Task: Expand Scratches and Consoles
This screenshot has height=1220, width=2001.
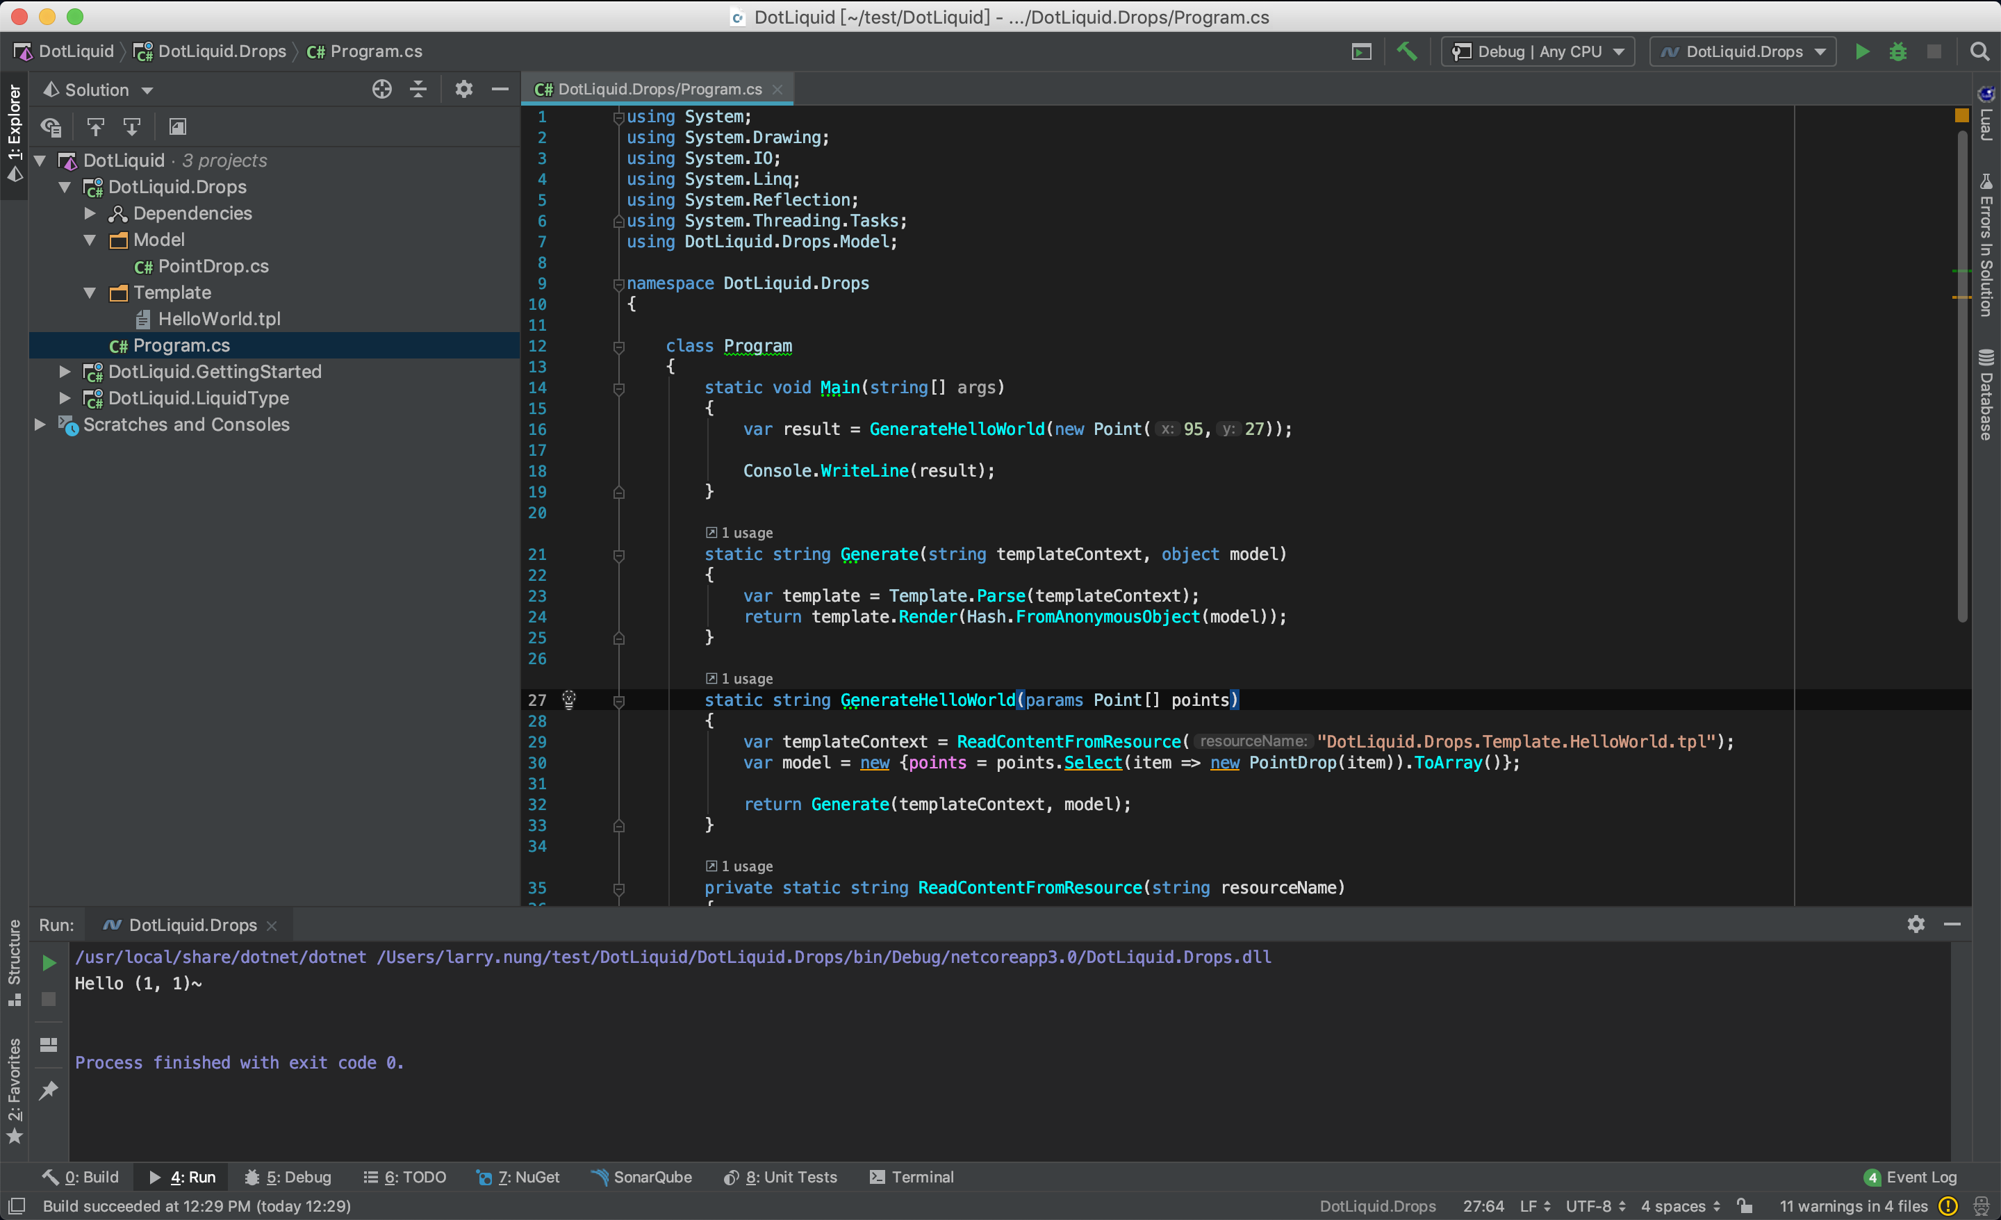Action: 40,424
